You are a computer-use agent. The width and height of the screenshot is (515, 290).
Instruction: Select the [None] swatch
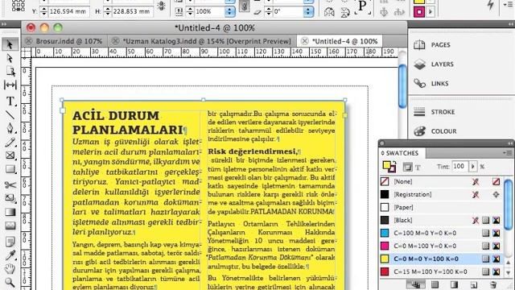coord(442,181)
